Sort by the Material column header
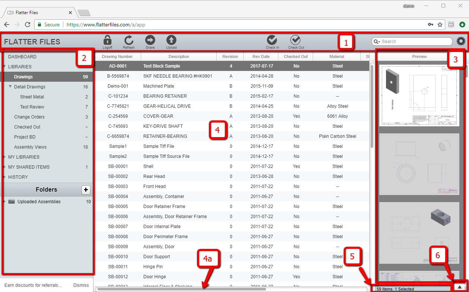The image size is (469, 292). (336, 56)
